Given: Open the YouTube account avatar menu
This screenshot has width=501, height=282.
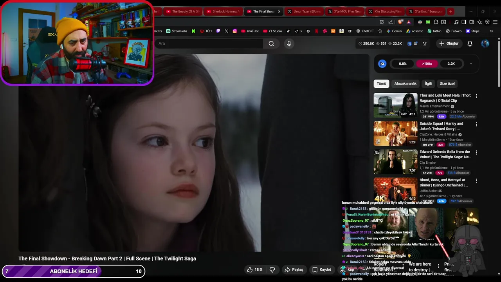Looking at the screenshot, I should point(485,43).
